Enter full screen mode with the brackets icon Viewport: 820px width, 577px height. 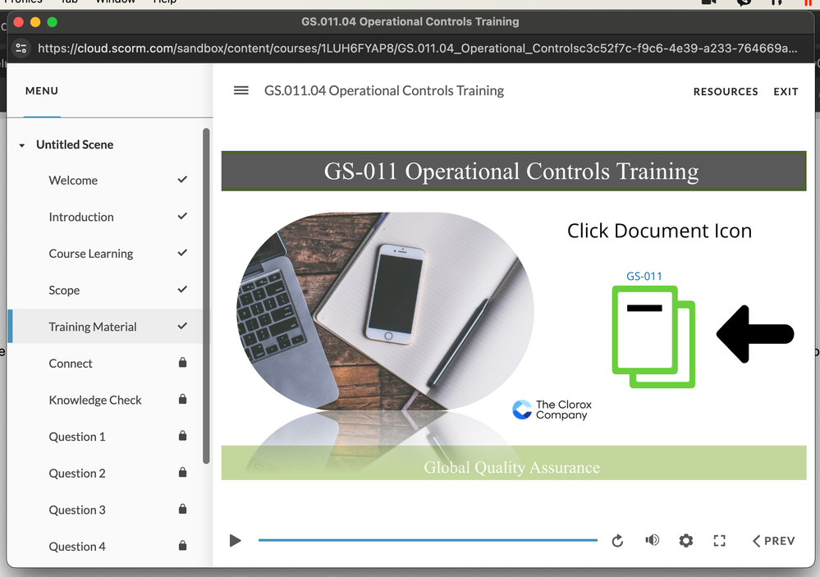pyautogui.click(x=720, y=540)
